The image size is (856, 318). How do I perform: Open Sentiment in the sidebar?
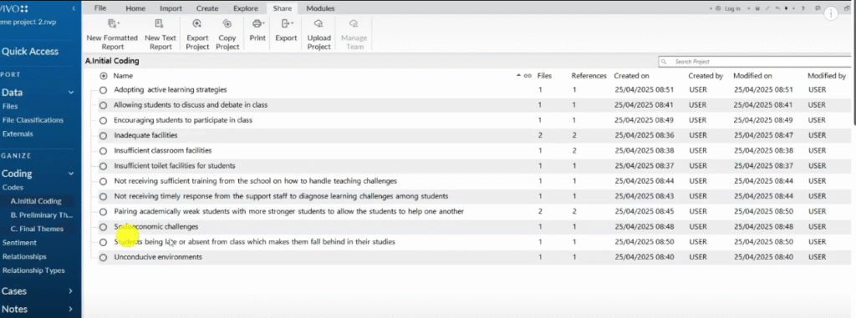[x=20, y=243]
